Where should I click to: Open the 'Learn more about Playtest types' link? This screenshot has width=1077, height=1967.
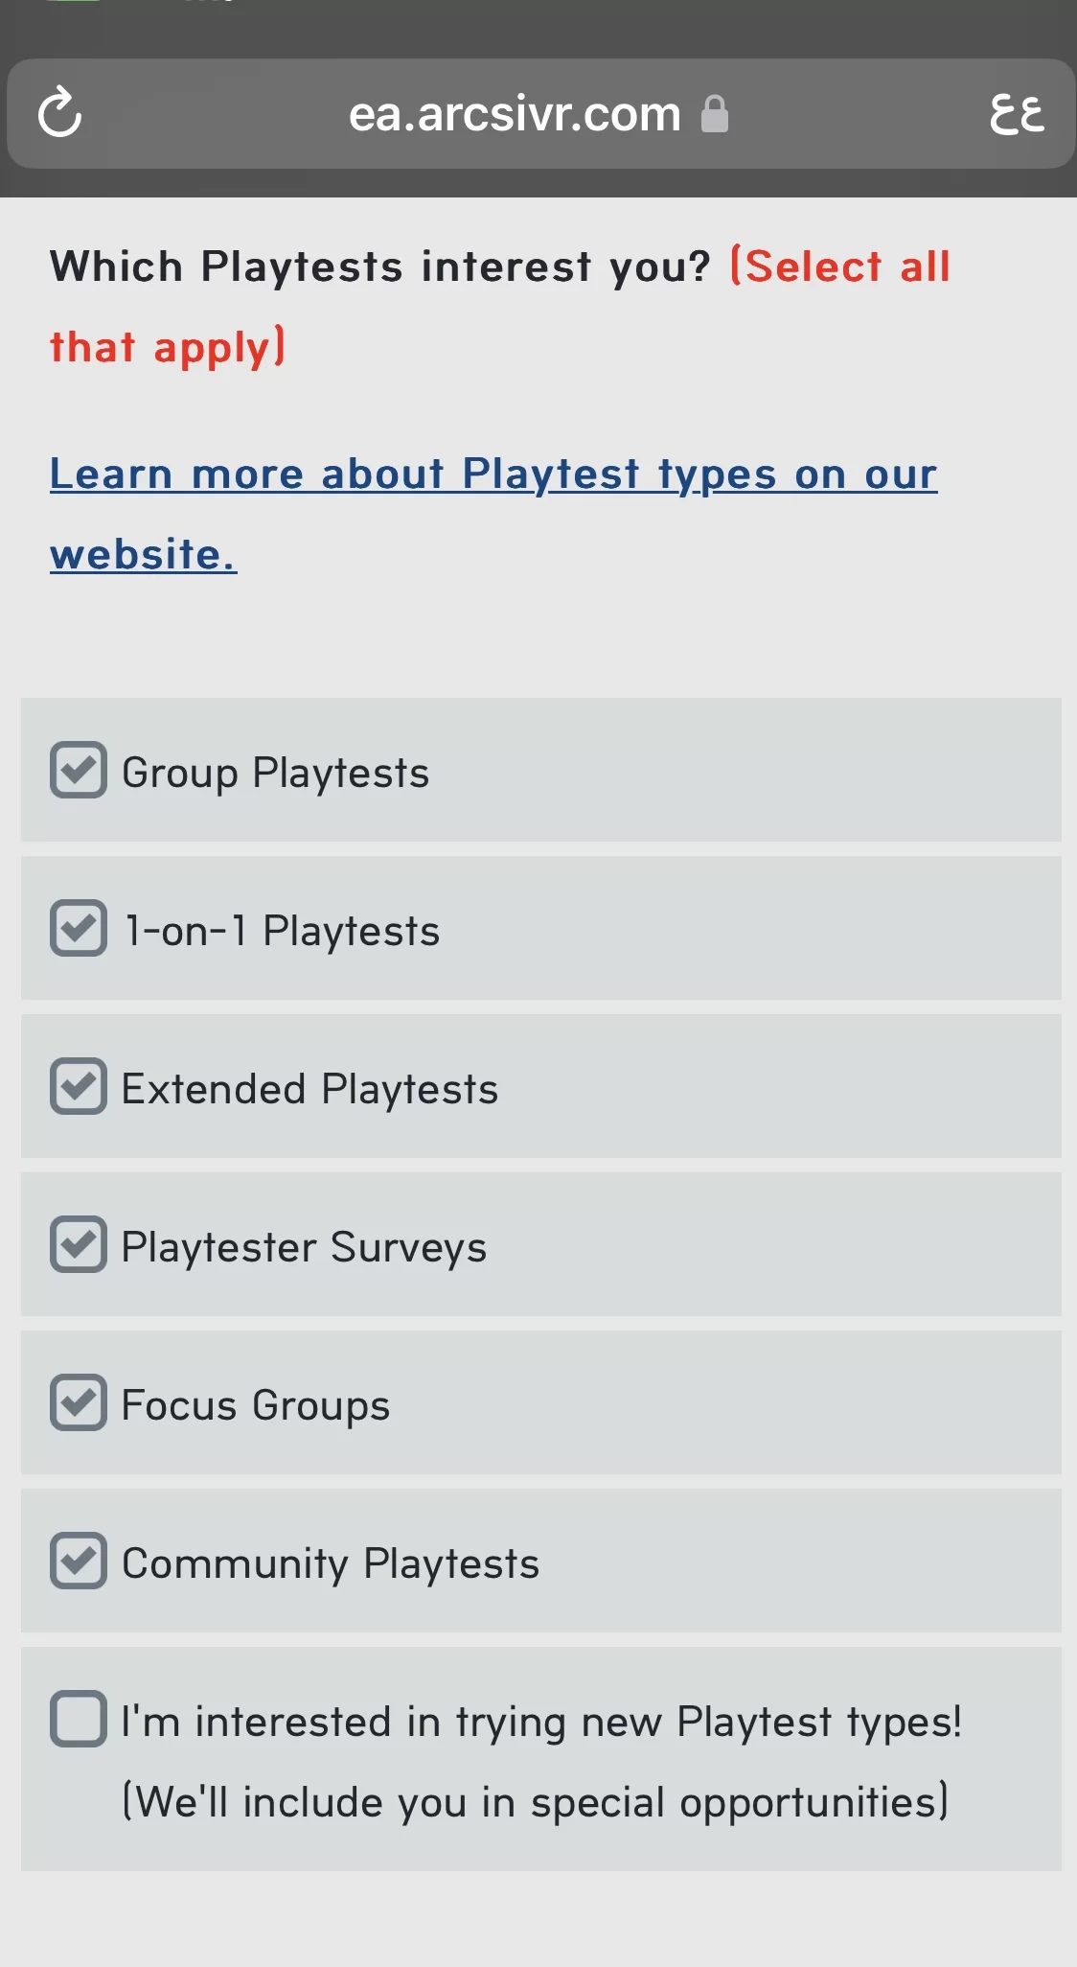(493, 474)
